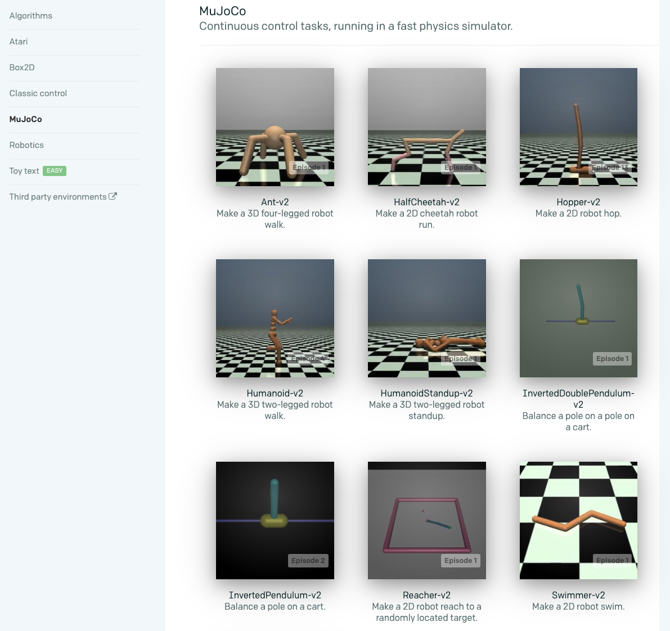Follow the Hopper-v2 title link
The height and width of the screenshot is (631, 670).
tap(578, 202)
